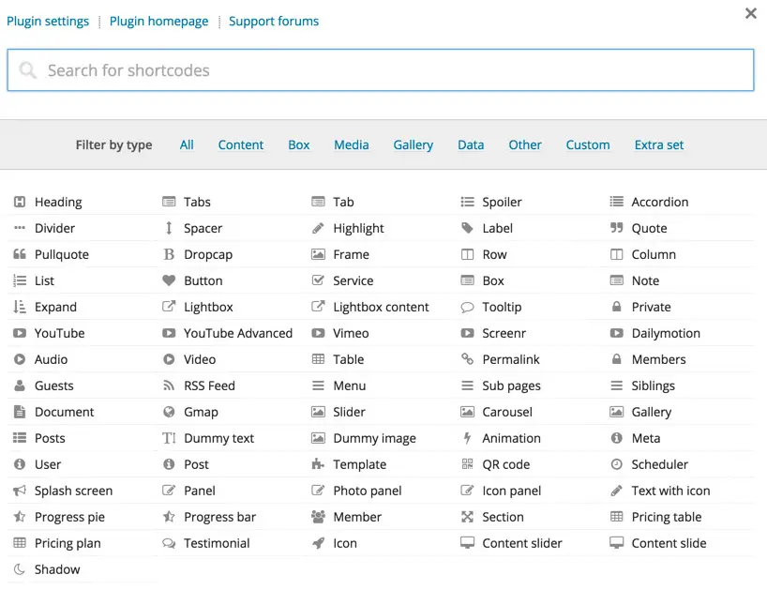
Task: Click the Button heart icon
Action: [169, 280]
